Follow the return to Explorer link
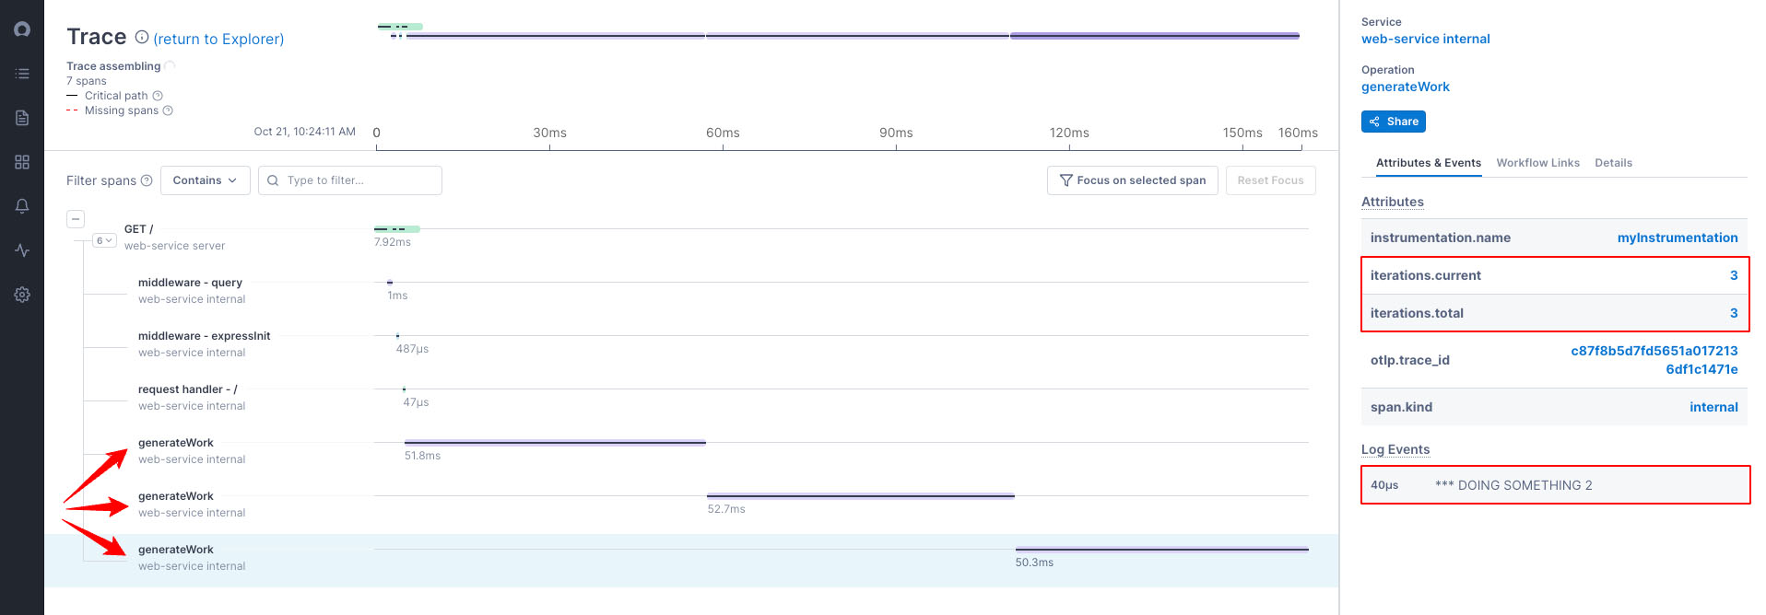The height and width of the screenshot is (615, 1766). point(218,39)
